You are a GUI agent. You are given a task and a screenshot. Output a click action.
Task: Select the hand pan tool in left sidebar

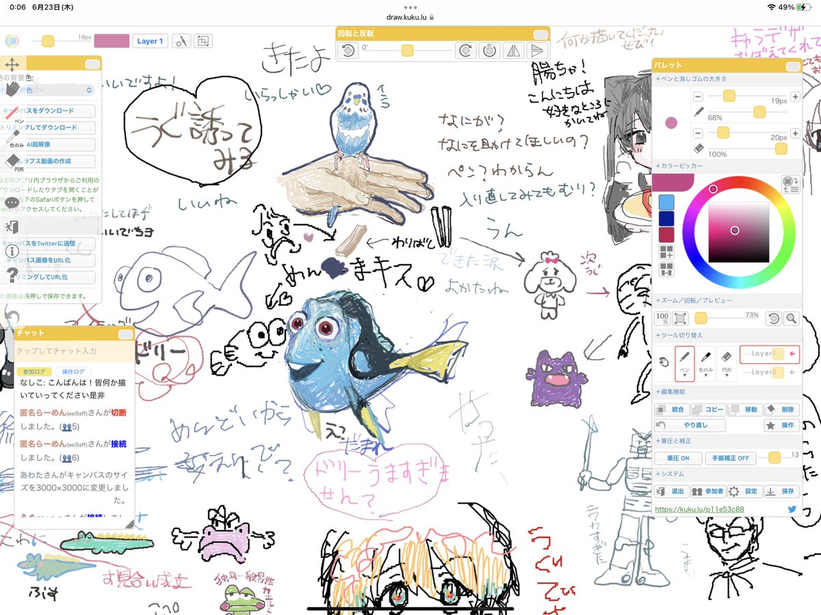[12, 90]
